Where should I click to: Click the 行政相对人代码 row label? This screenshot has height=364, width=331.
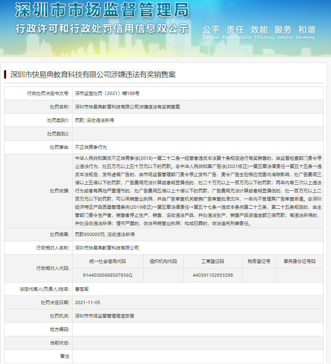click(53, 268)
